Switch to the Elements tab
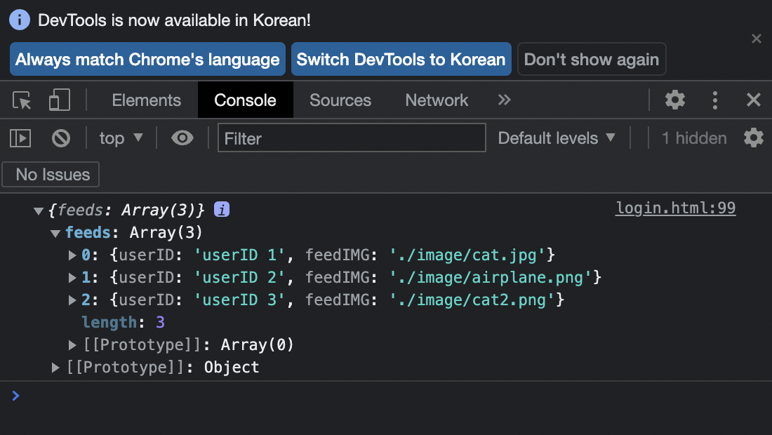The image size is (772, 435). pos(146,100)
